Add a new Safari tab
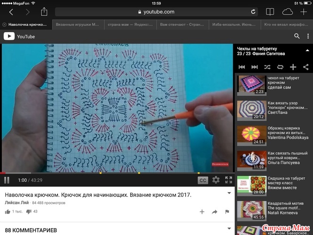313x235 pixels. coord(304,12)
